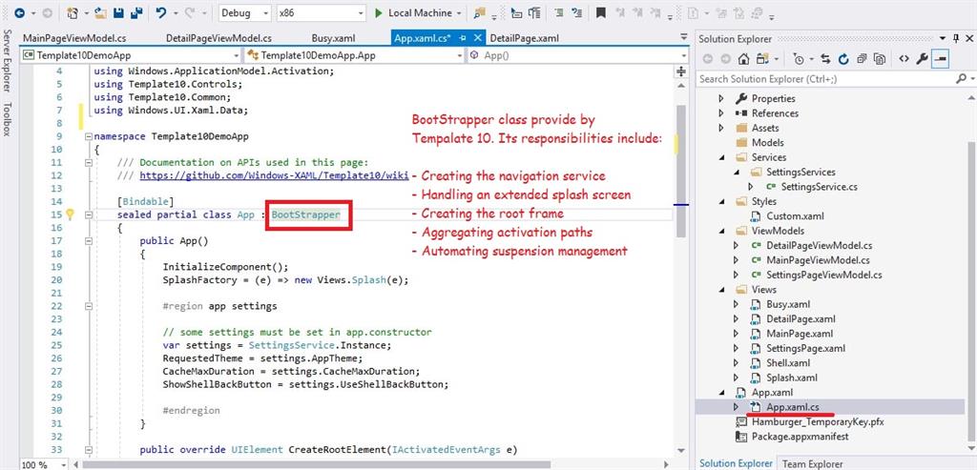
Task: Click the Open File folder icon
Action: [101, 12]
